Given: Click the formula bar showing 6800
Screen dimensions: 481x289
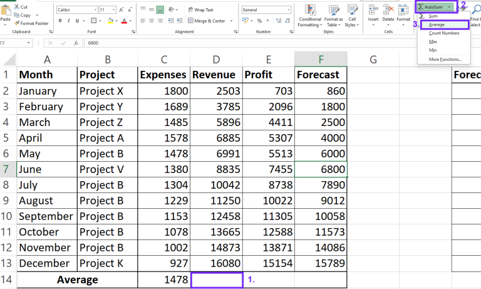Looking at the screenshot, I should (x=282, y=43).
